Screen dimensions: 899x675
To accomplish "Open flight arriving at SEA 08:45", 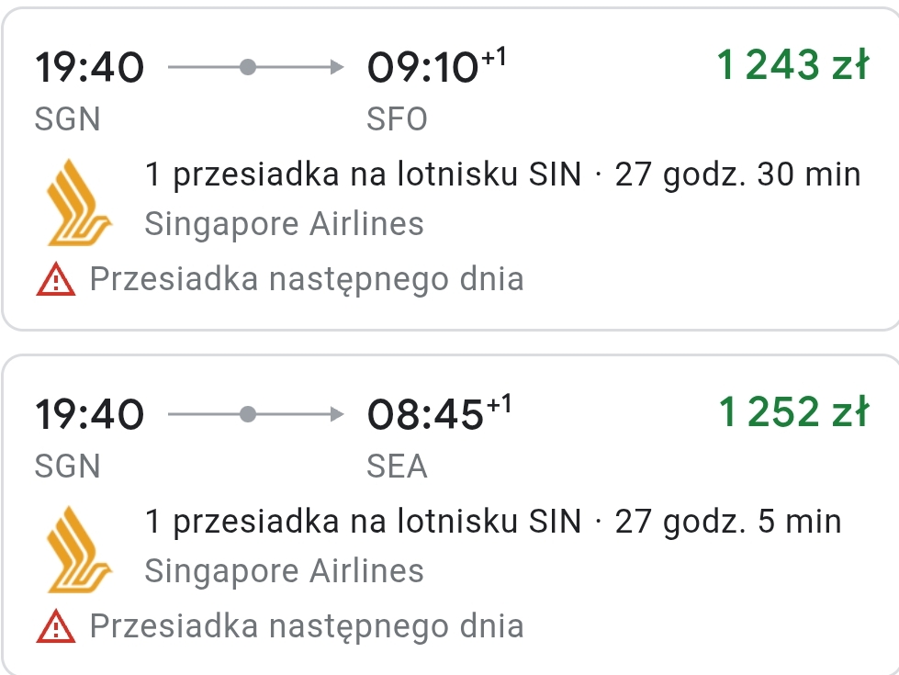I will click(451, 515).
